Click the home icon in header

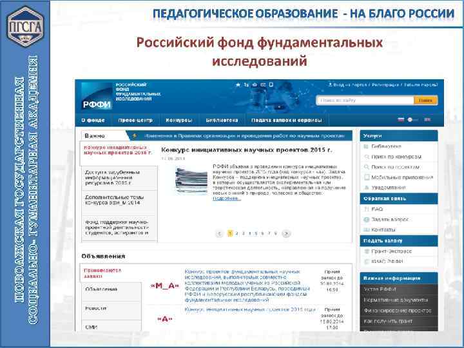point(255,85)
